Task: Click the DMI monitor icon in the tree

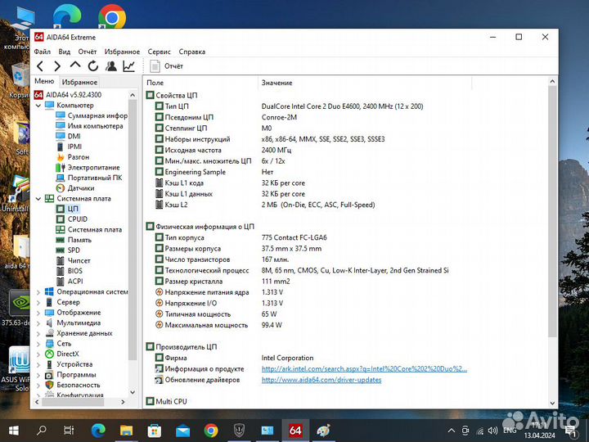Action: 60,136
